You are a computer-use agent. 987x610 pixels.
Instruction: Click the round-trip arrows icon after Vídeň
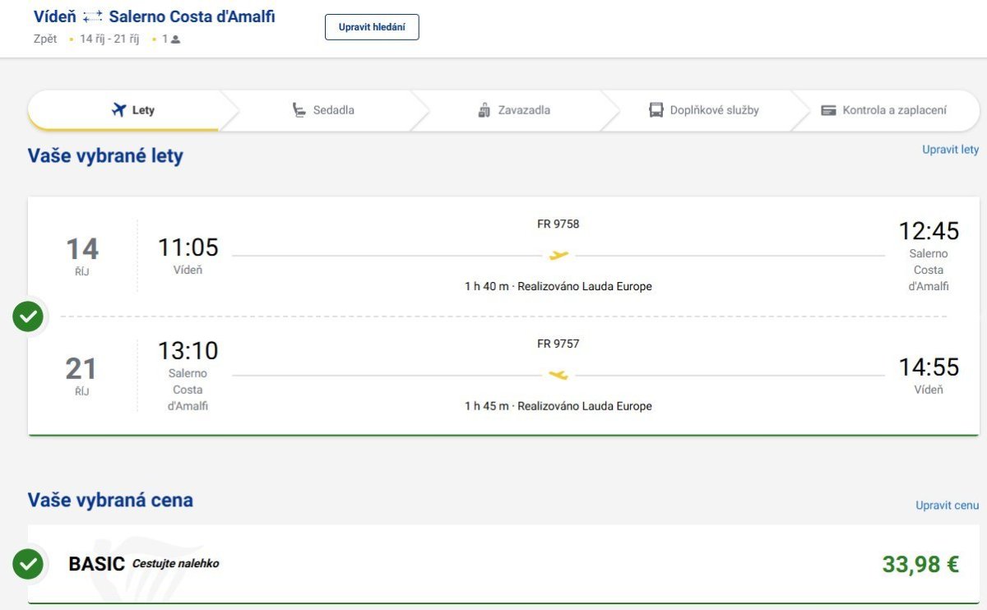pos(93,17)
